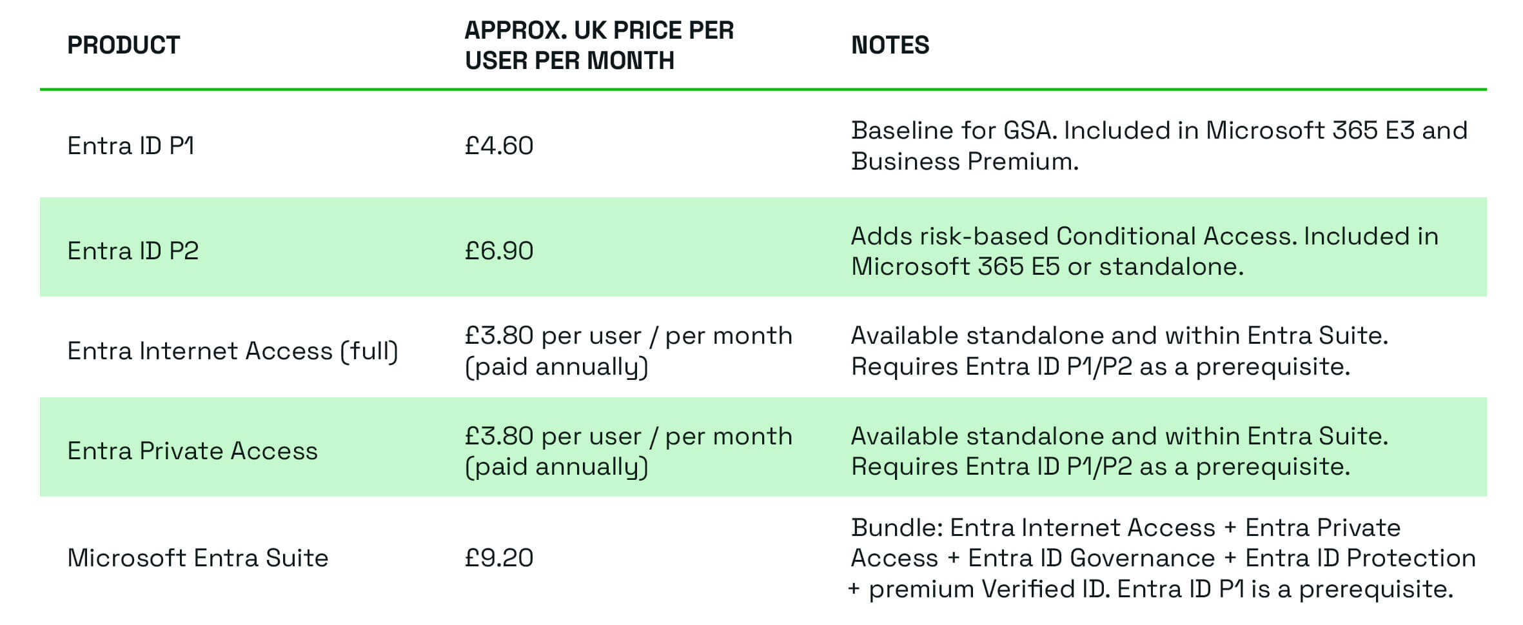Click the Internet Access £3.80 price cell

coord(629,351)
